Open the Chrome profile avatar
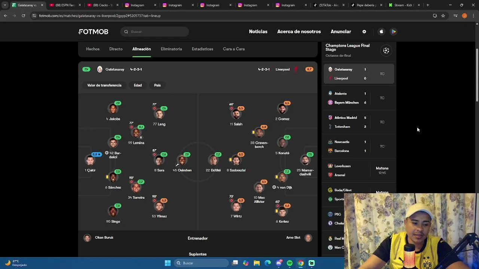The width and height of the screenshot is (479, 269). pyautogui.click(x=464, y=16)
